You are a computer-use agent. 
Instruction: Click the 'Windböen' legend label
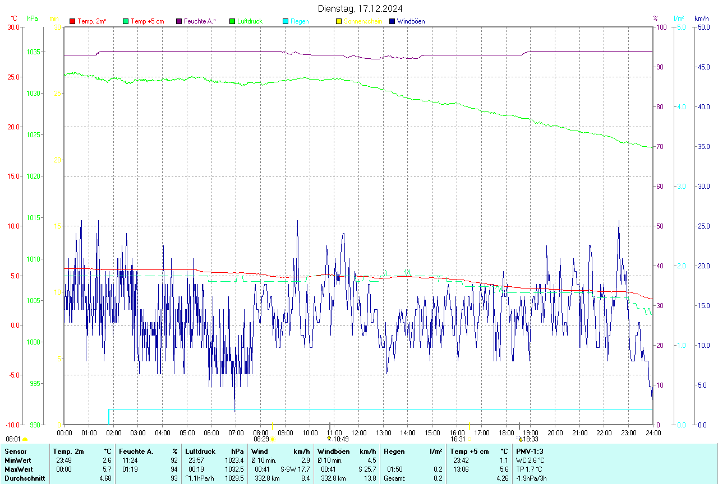(x=411, y=21)
